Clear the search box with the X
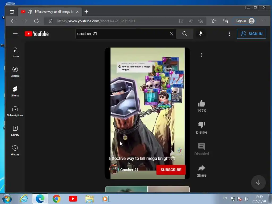Viewport: 272px width, 204px height. (x=172, y=34)
